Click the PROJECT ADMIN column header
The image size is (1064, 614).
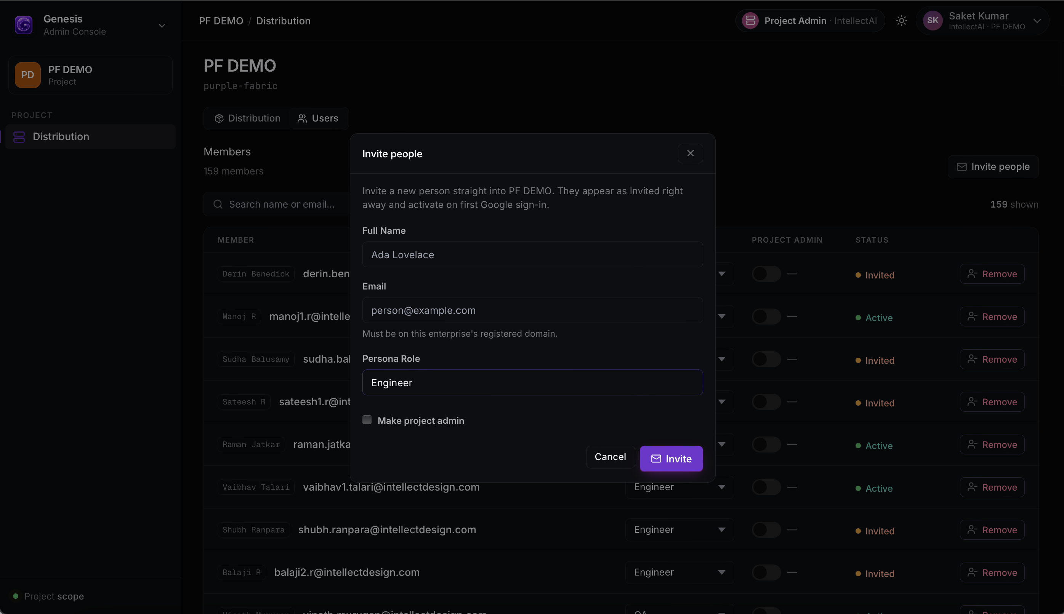click(787, 240)
